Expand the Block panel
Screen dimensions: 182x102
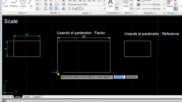[129, 13]
